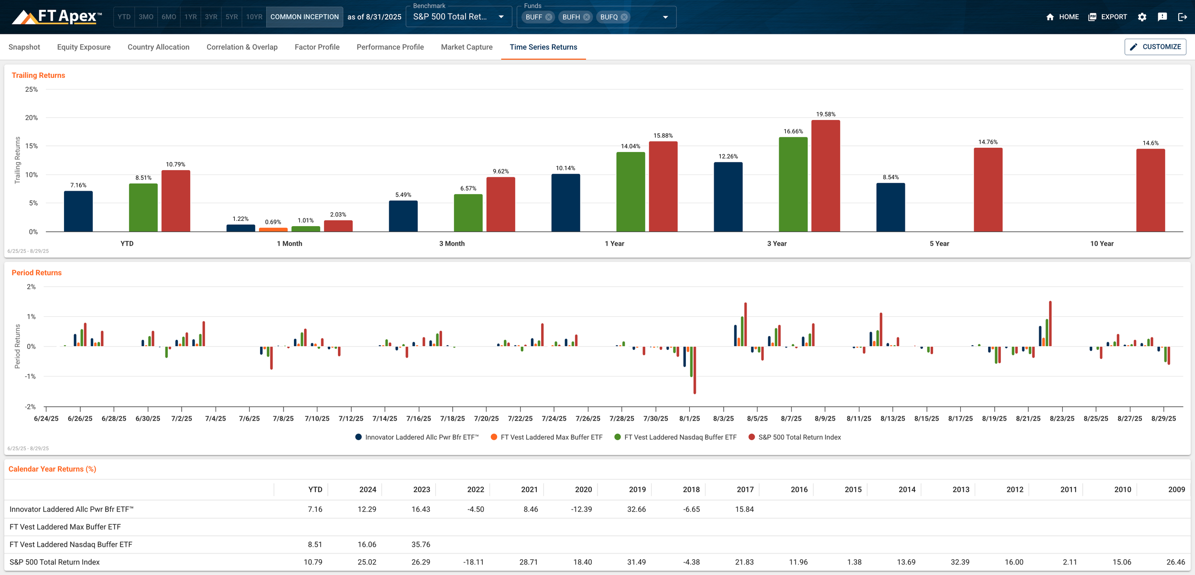Expand the Funds selection dropdown

click(665, 17)
